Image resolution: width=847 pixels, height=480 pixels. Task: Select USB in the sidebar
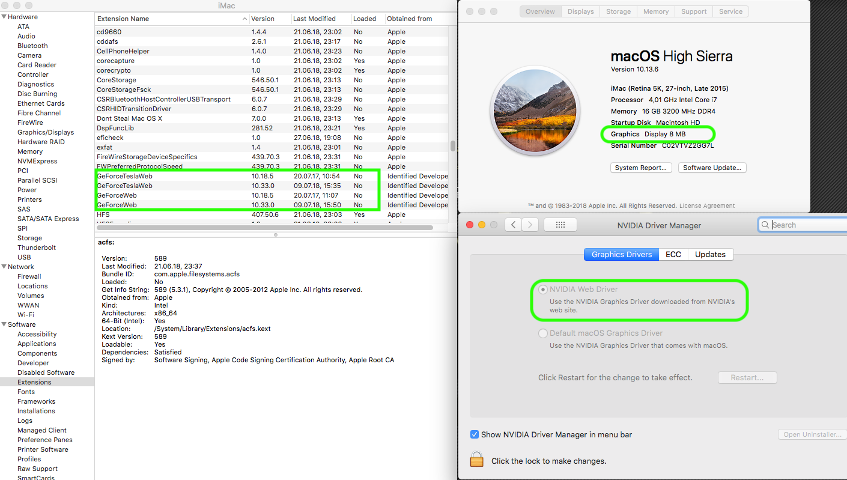pos(24,257)
